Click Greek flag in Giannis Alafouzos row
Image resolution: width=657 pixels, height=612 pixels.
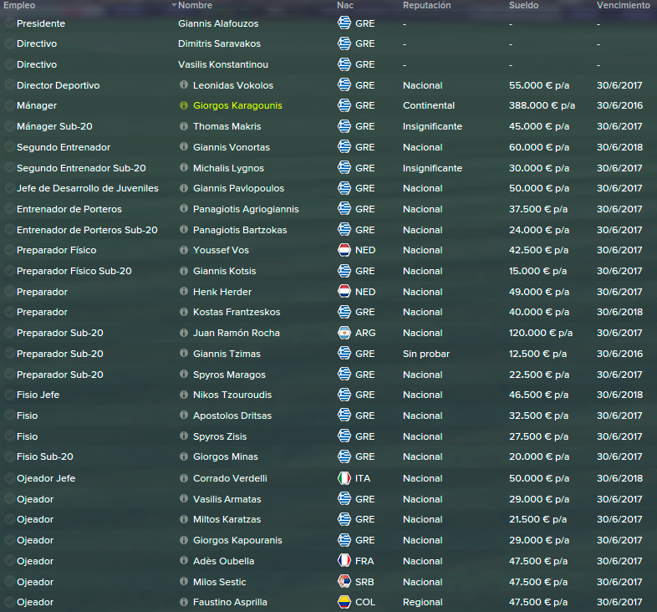[344, 23]
